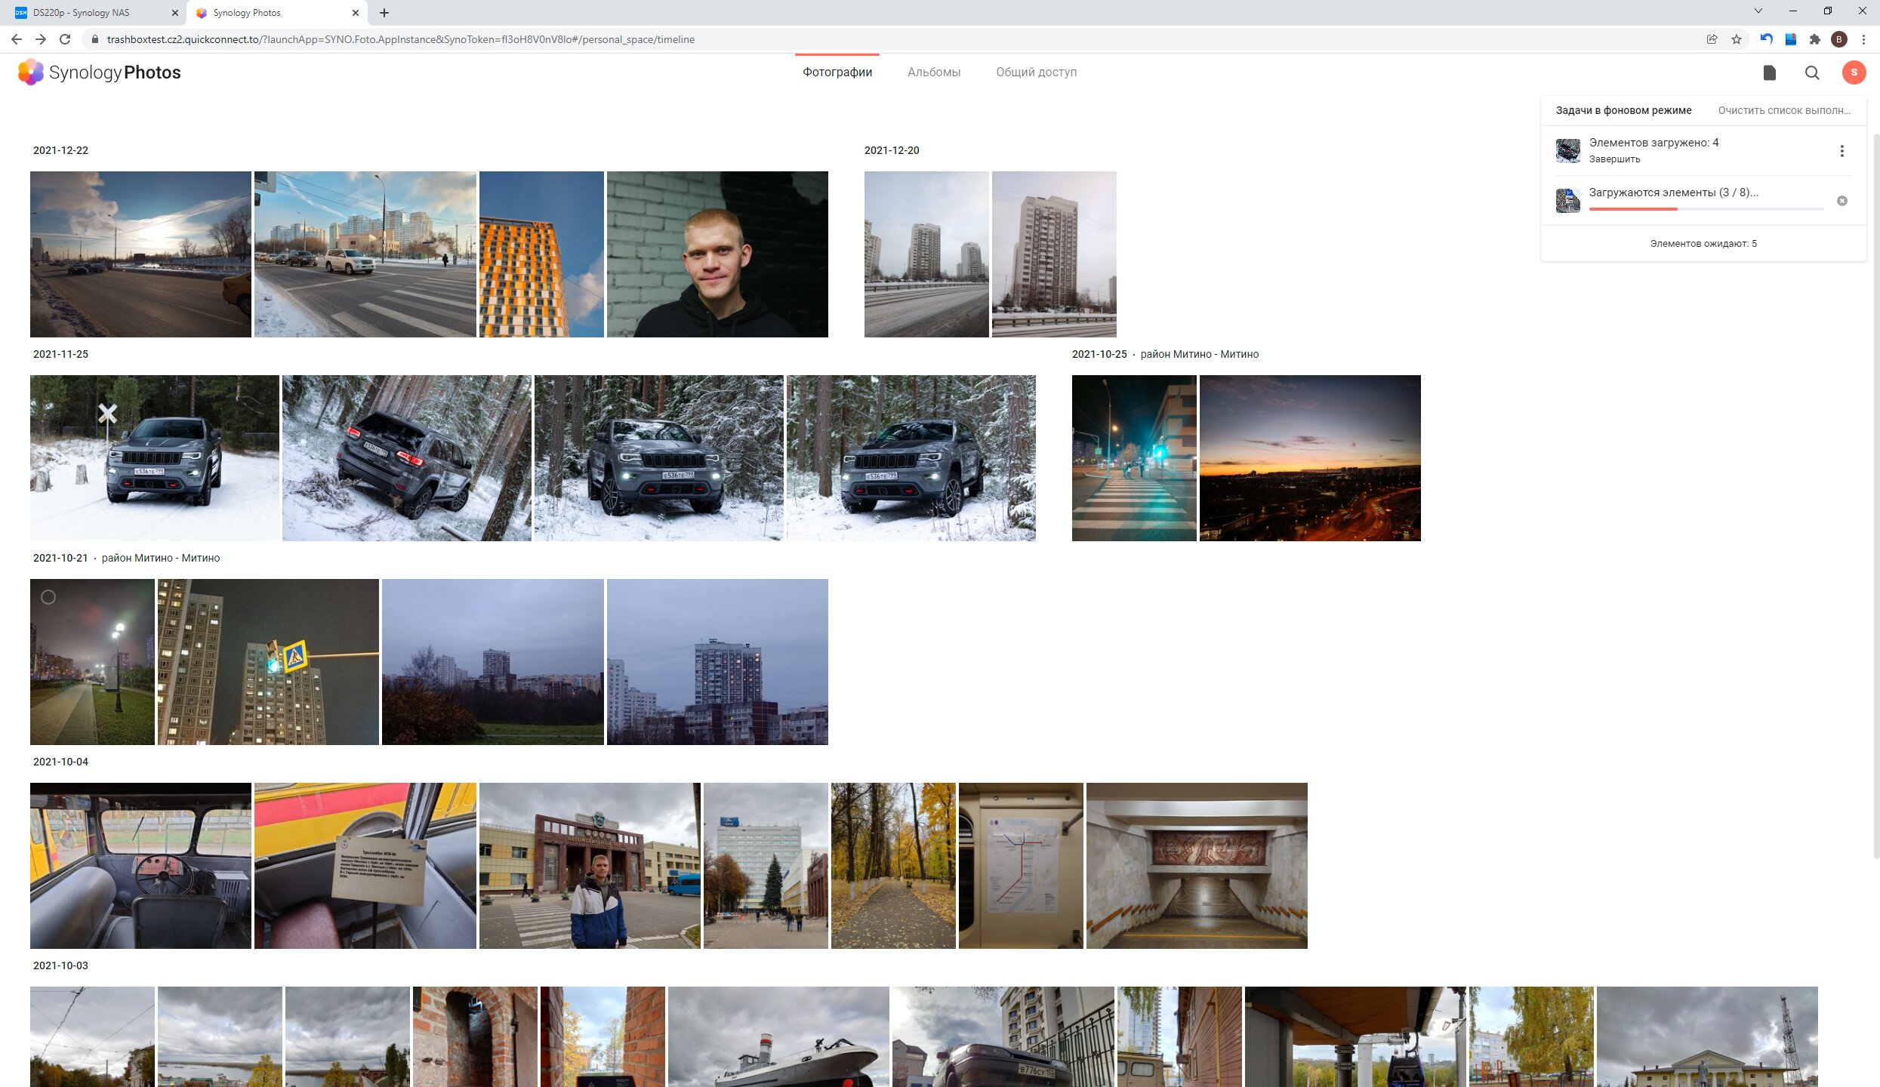Open Chrome menu three dots
The width and height of the screenshot is (1880, 1087).
[1863, 39]
